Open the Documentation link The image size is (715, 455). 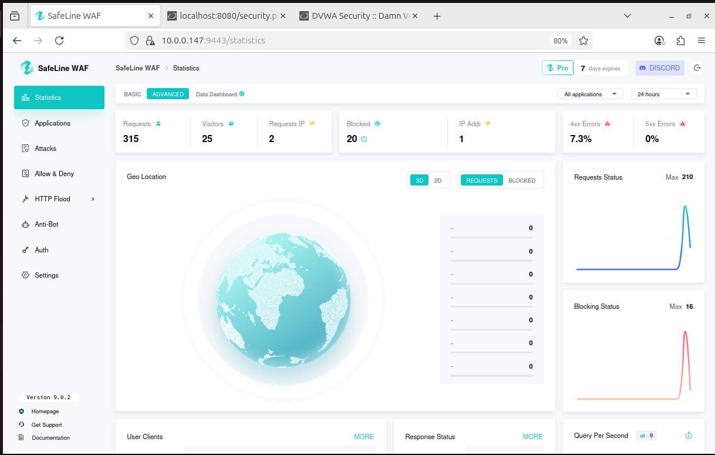[50, 438]
